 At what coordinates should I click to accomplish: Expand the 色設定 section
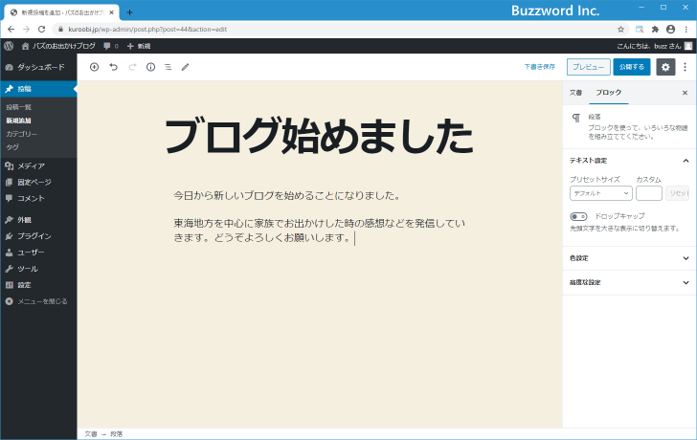pyautogui.click(x=629, y=258)
